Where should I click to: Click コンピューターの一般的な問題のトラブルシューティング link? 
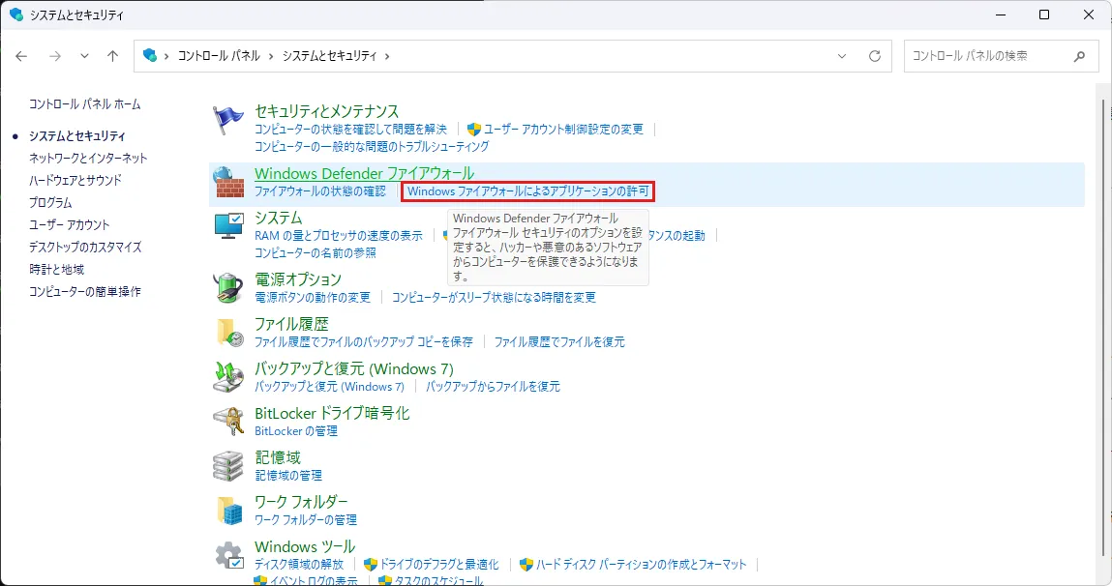[372, 147]
